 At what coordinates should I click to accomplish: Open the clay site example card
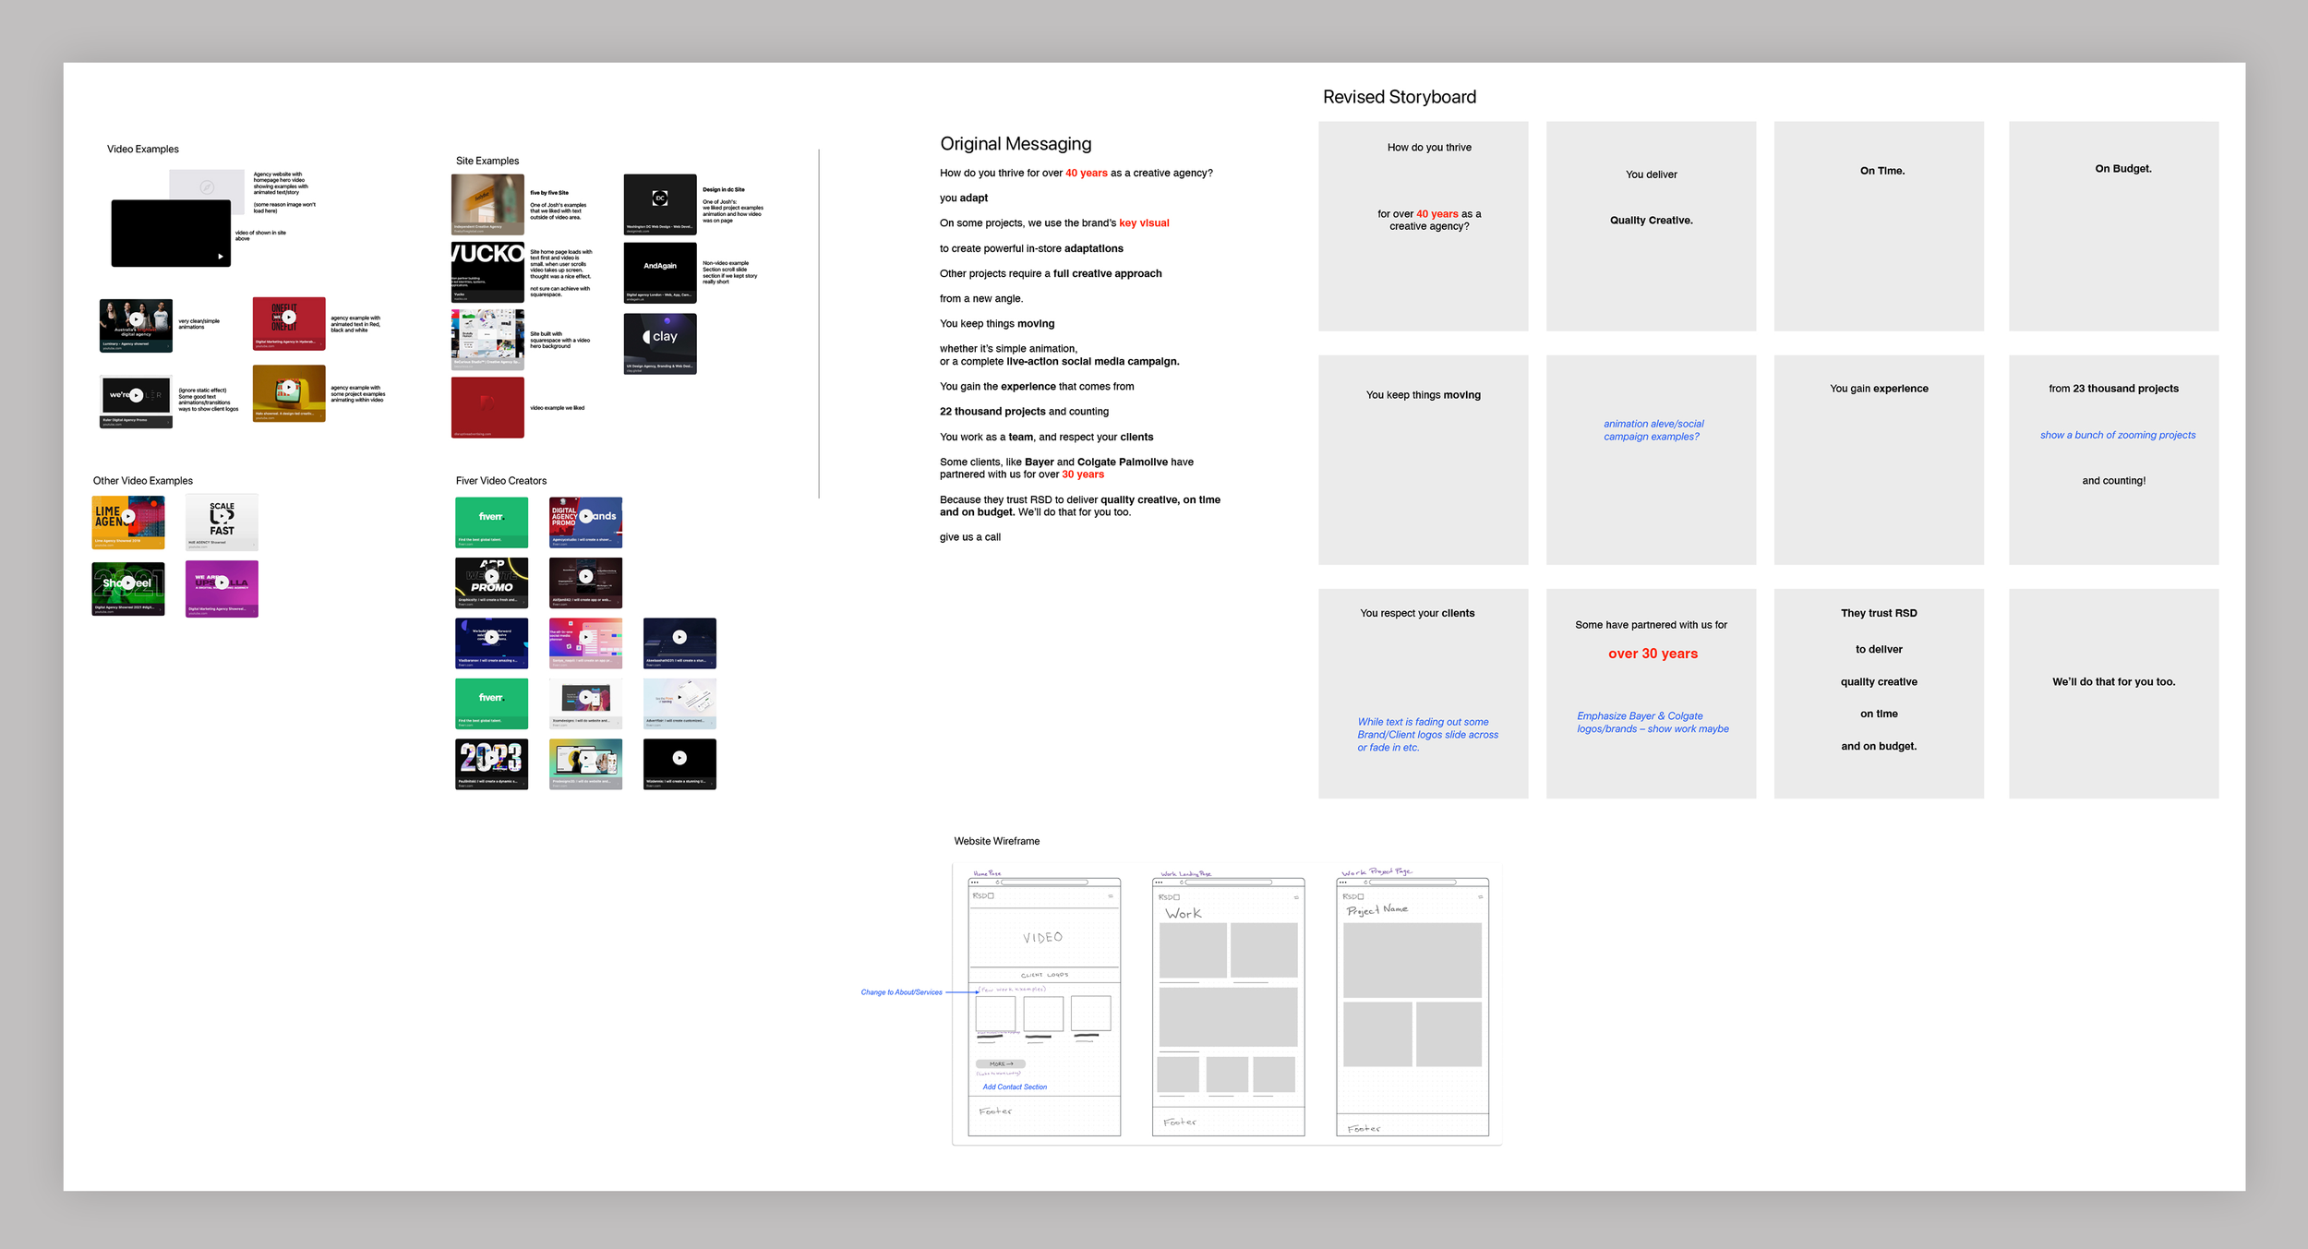coord(659,343)
